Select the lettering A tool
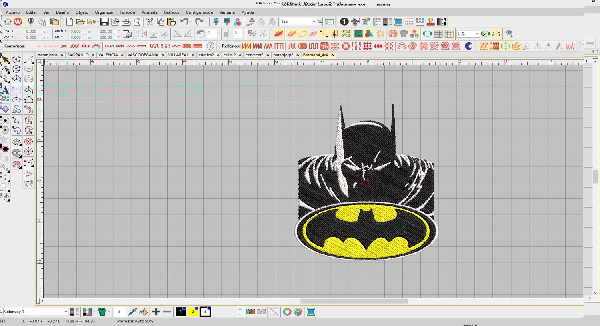 point(5,90)
